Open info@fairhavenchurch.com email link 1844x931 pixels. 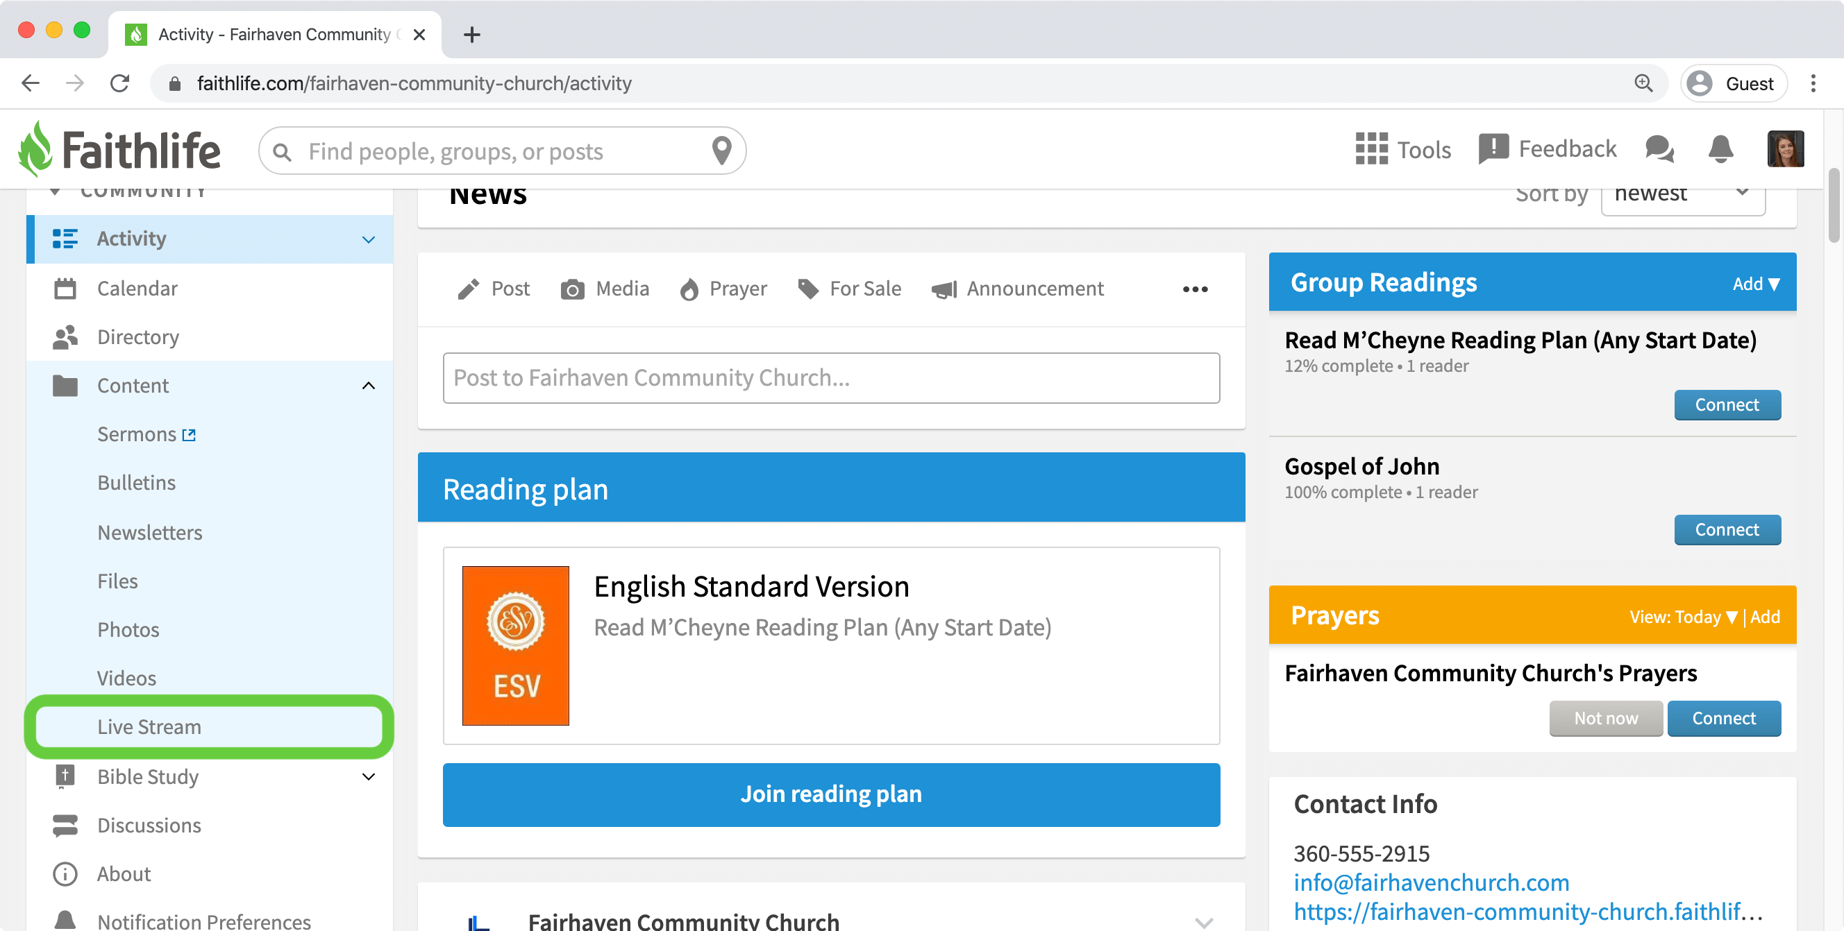(1431, 882)
